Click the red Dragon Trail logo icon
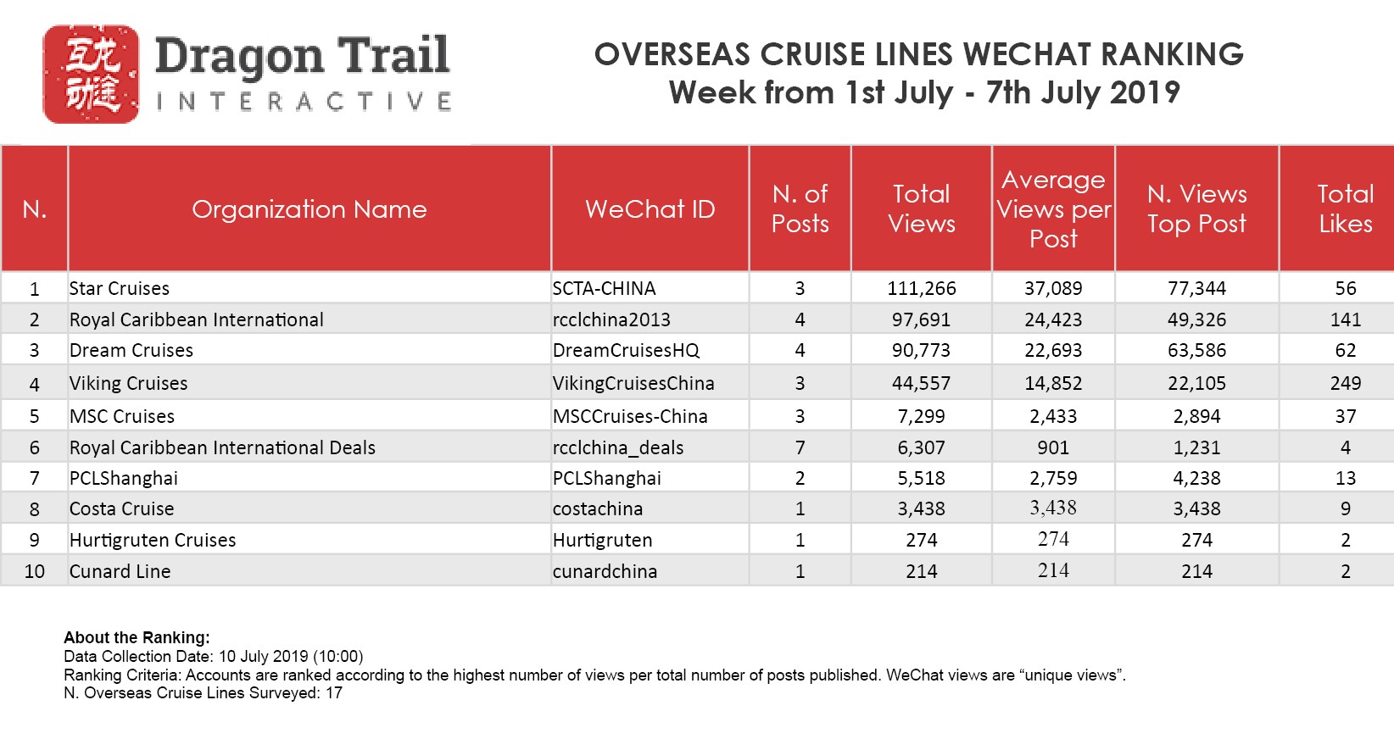The width and height of the screenshot is (1394, 750). click(x=92, y=74)
